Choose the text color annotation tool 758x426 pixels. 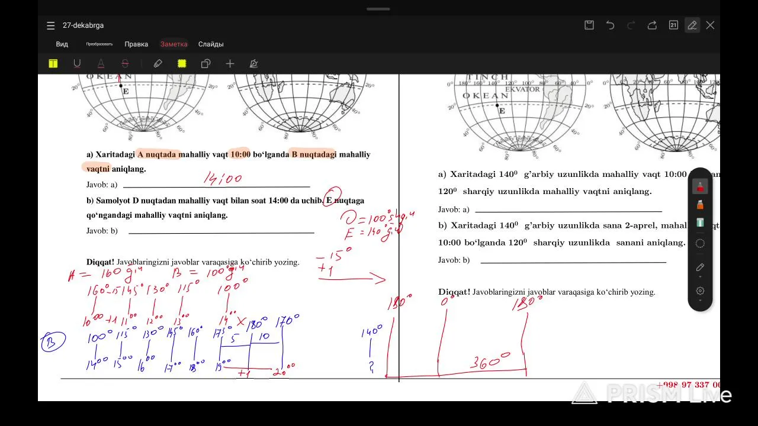(x=101, y=63)
